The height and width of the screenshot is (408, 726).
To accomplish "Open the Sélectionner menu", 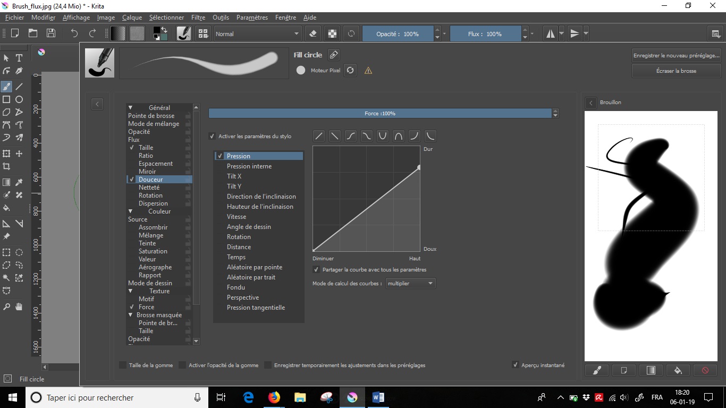I will pos(167,17).
